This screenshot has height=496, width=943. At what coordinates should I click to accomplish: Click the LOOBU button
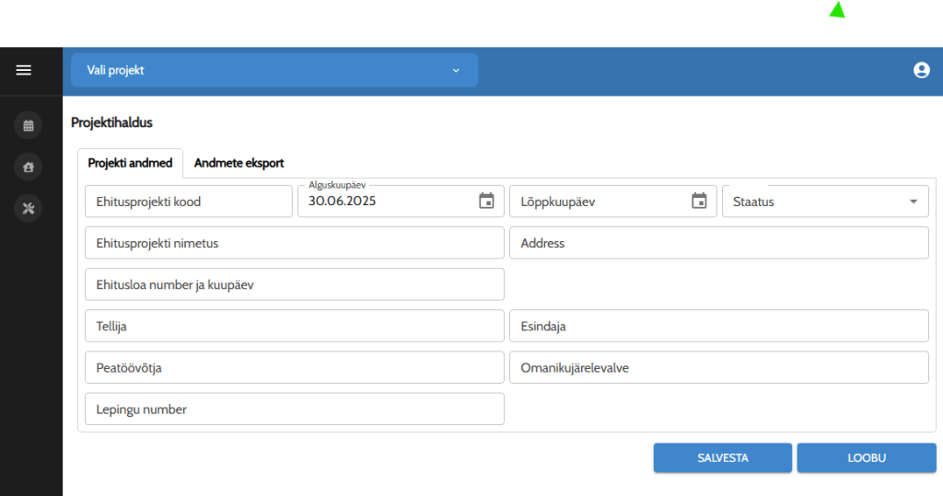pos(866,457)
